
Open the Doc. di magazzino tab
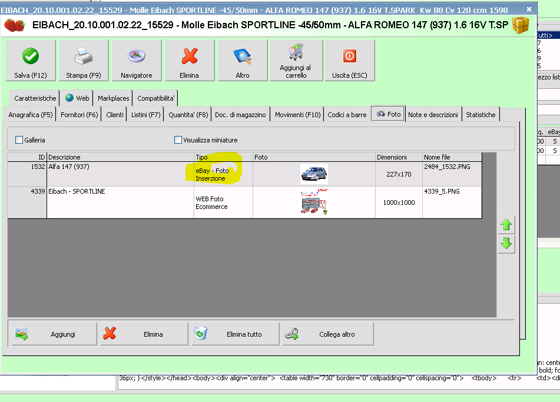click(x=240, y=115)
